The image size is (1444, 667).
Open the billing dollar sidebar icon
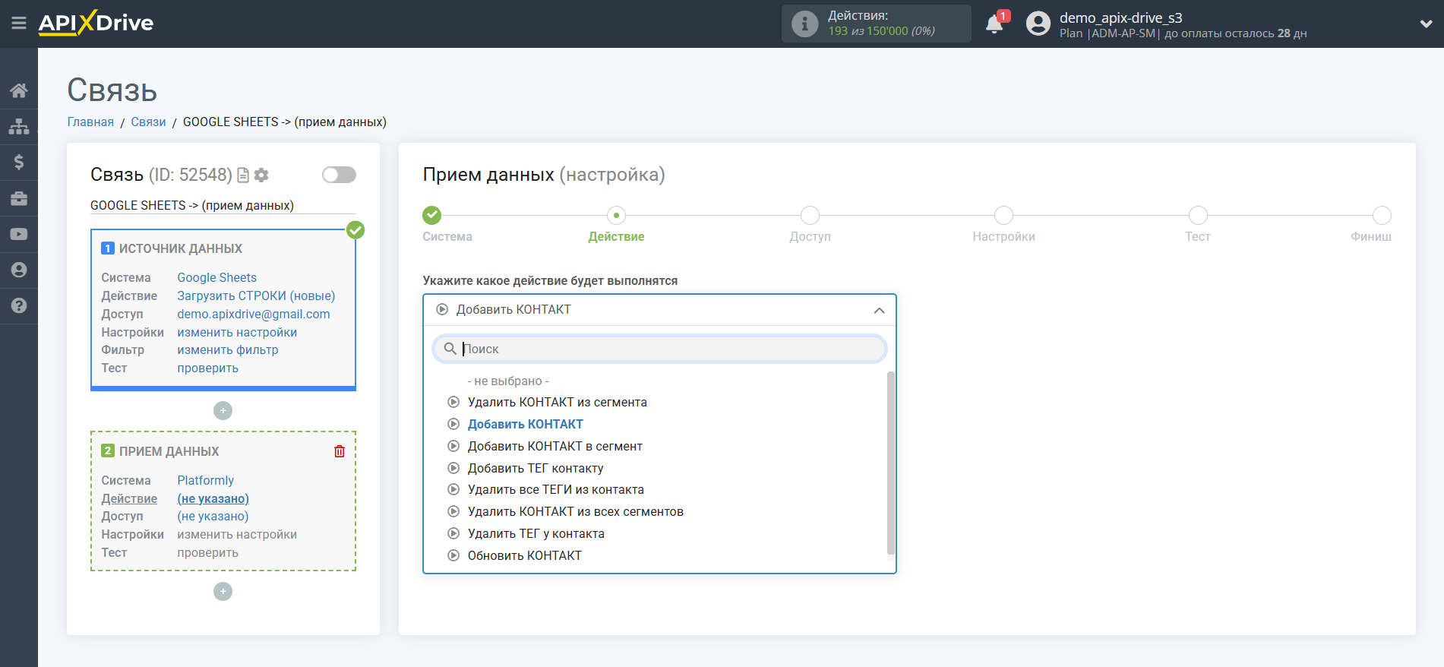(x=19, y=162)
